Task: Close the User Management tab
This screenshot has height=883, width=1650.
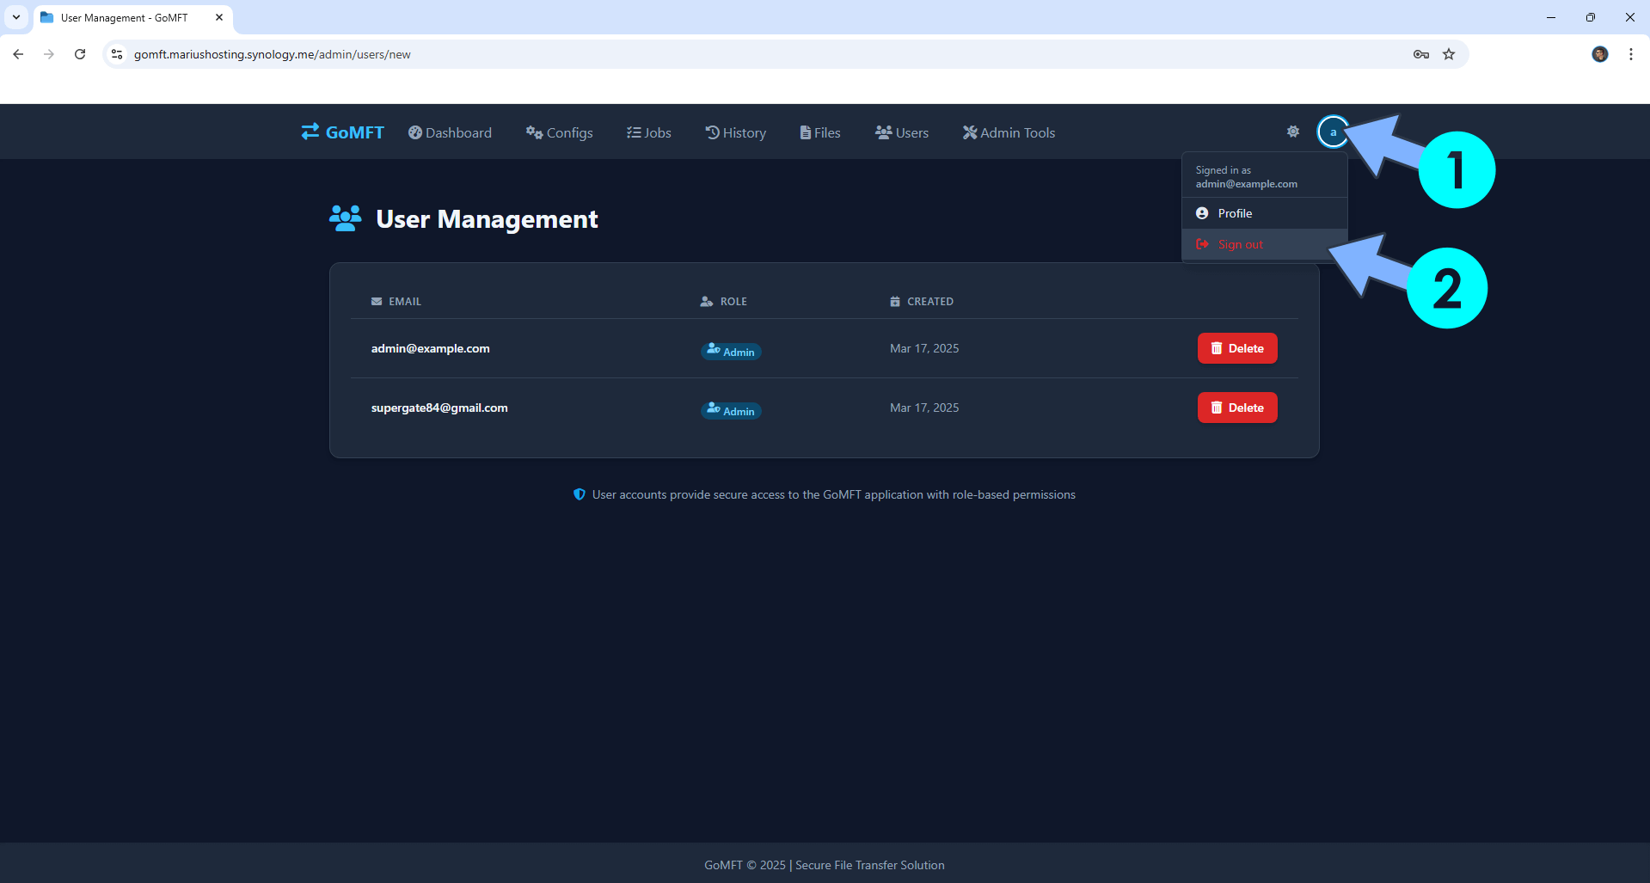Action: pyautogui.click(x=219, y=17)
